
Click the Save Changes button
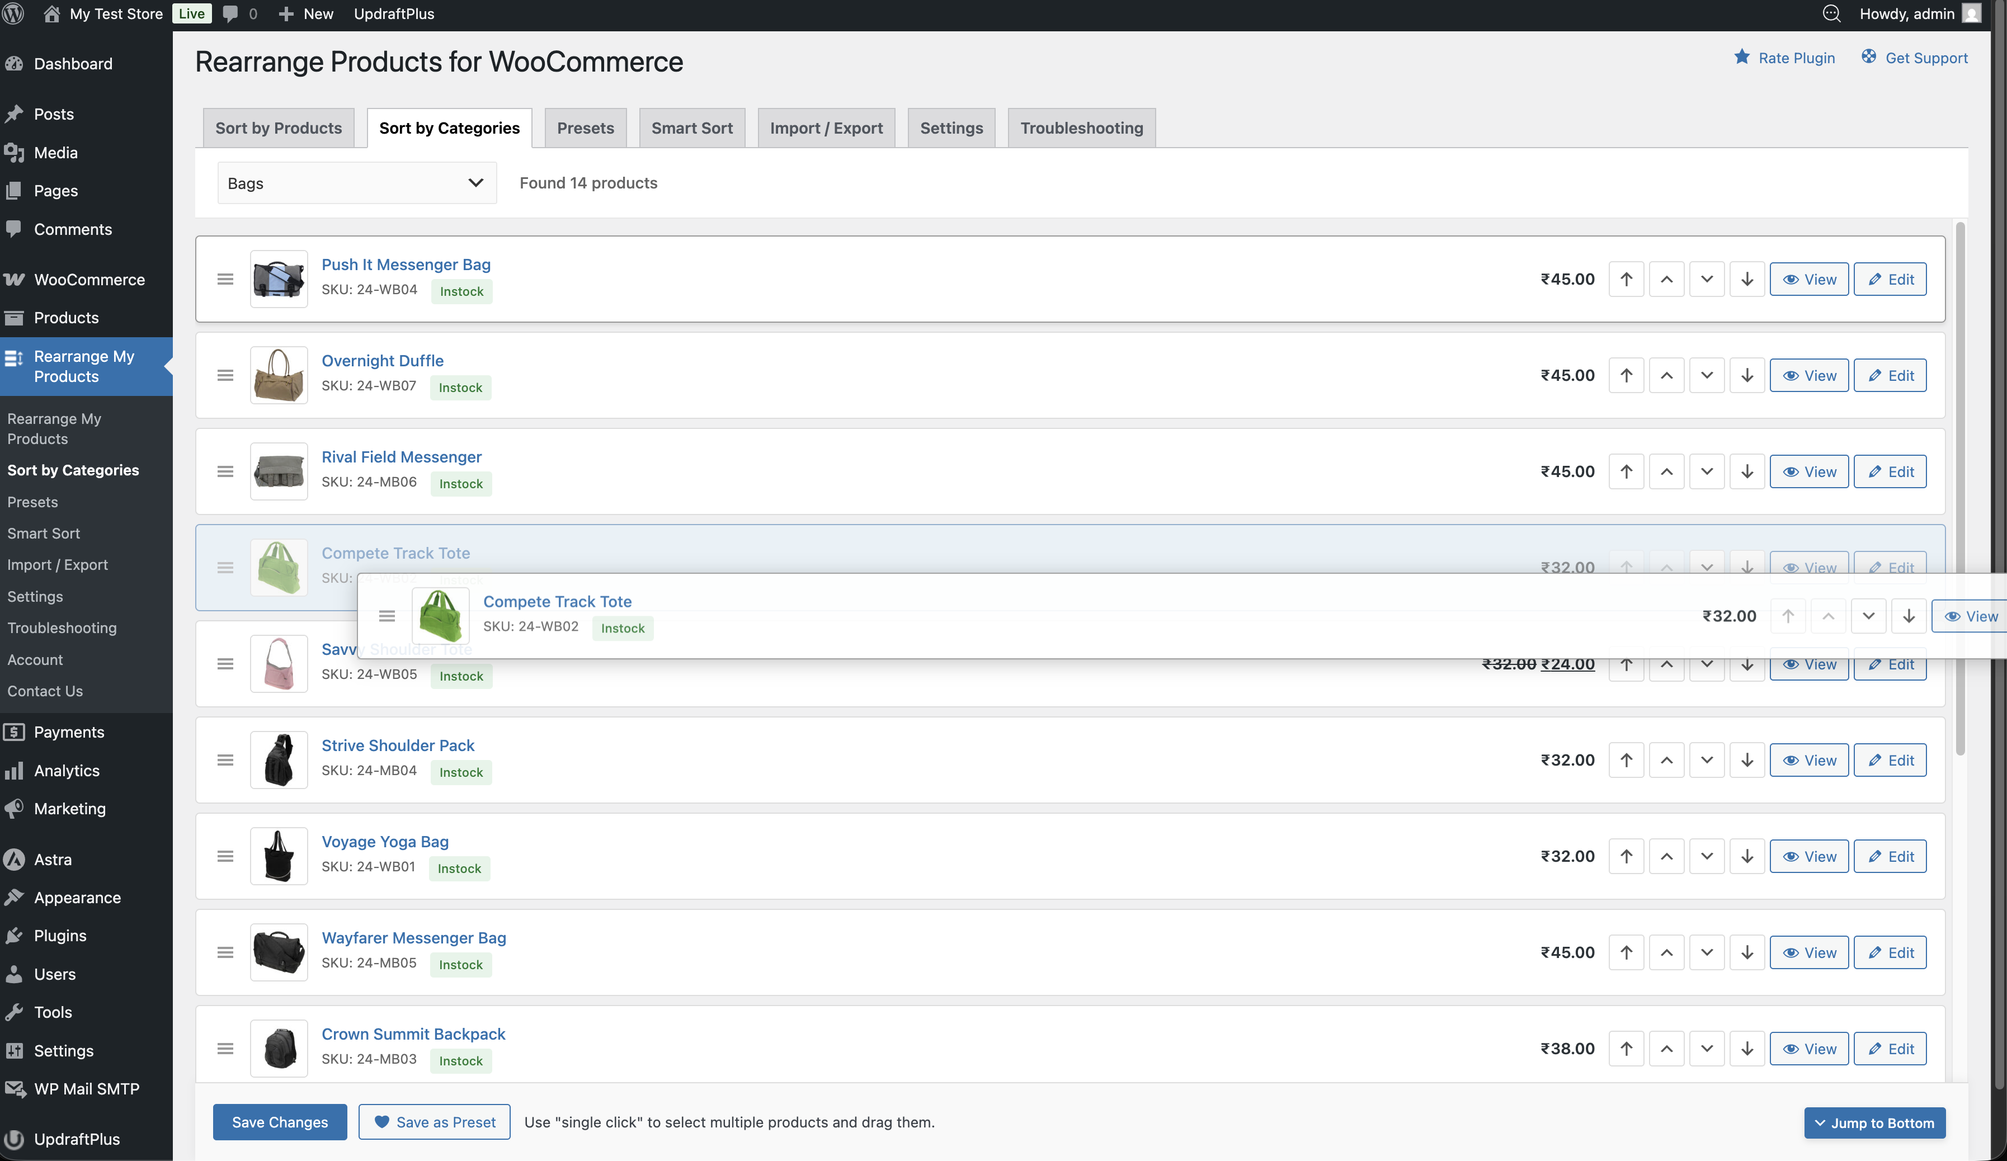tap(280, 1122)
